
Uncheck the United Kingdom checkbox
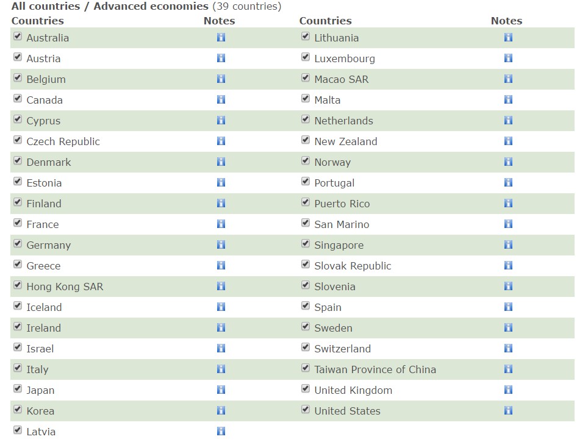[x=306, y=389]
